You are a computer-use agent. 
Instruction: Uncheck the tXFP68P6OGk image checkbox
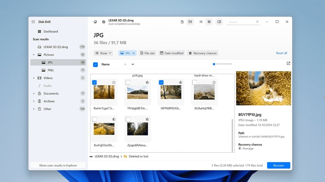(161, 83)
